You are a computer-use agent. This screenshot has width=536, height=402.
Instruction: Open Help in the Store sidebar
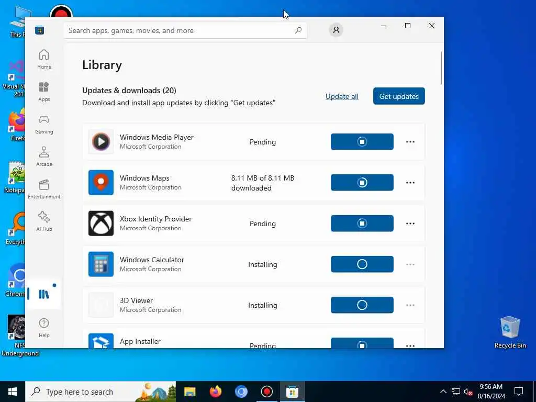[x=44, y=328]
